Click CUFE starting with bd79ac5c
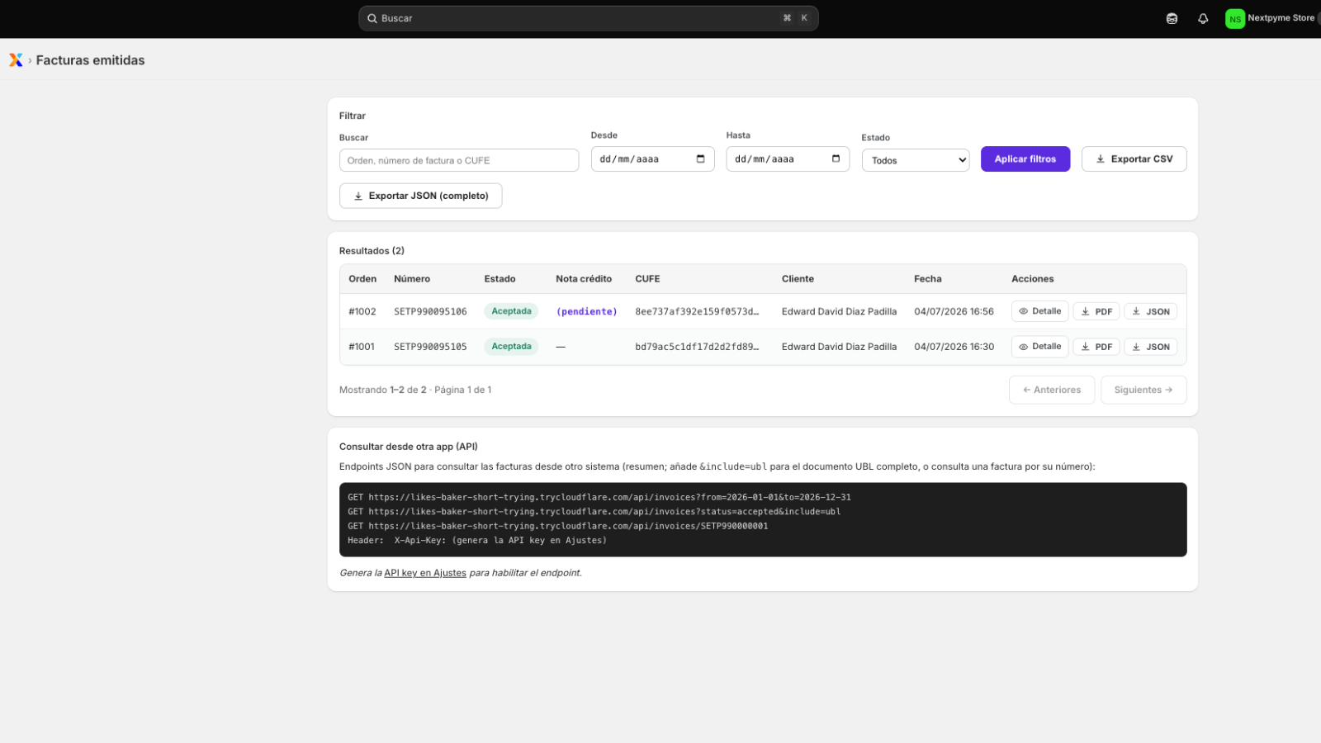 (697, 347)
